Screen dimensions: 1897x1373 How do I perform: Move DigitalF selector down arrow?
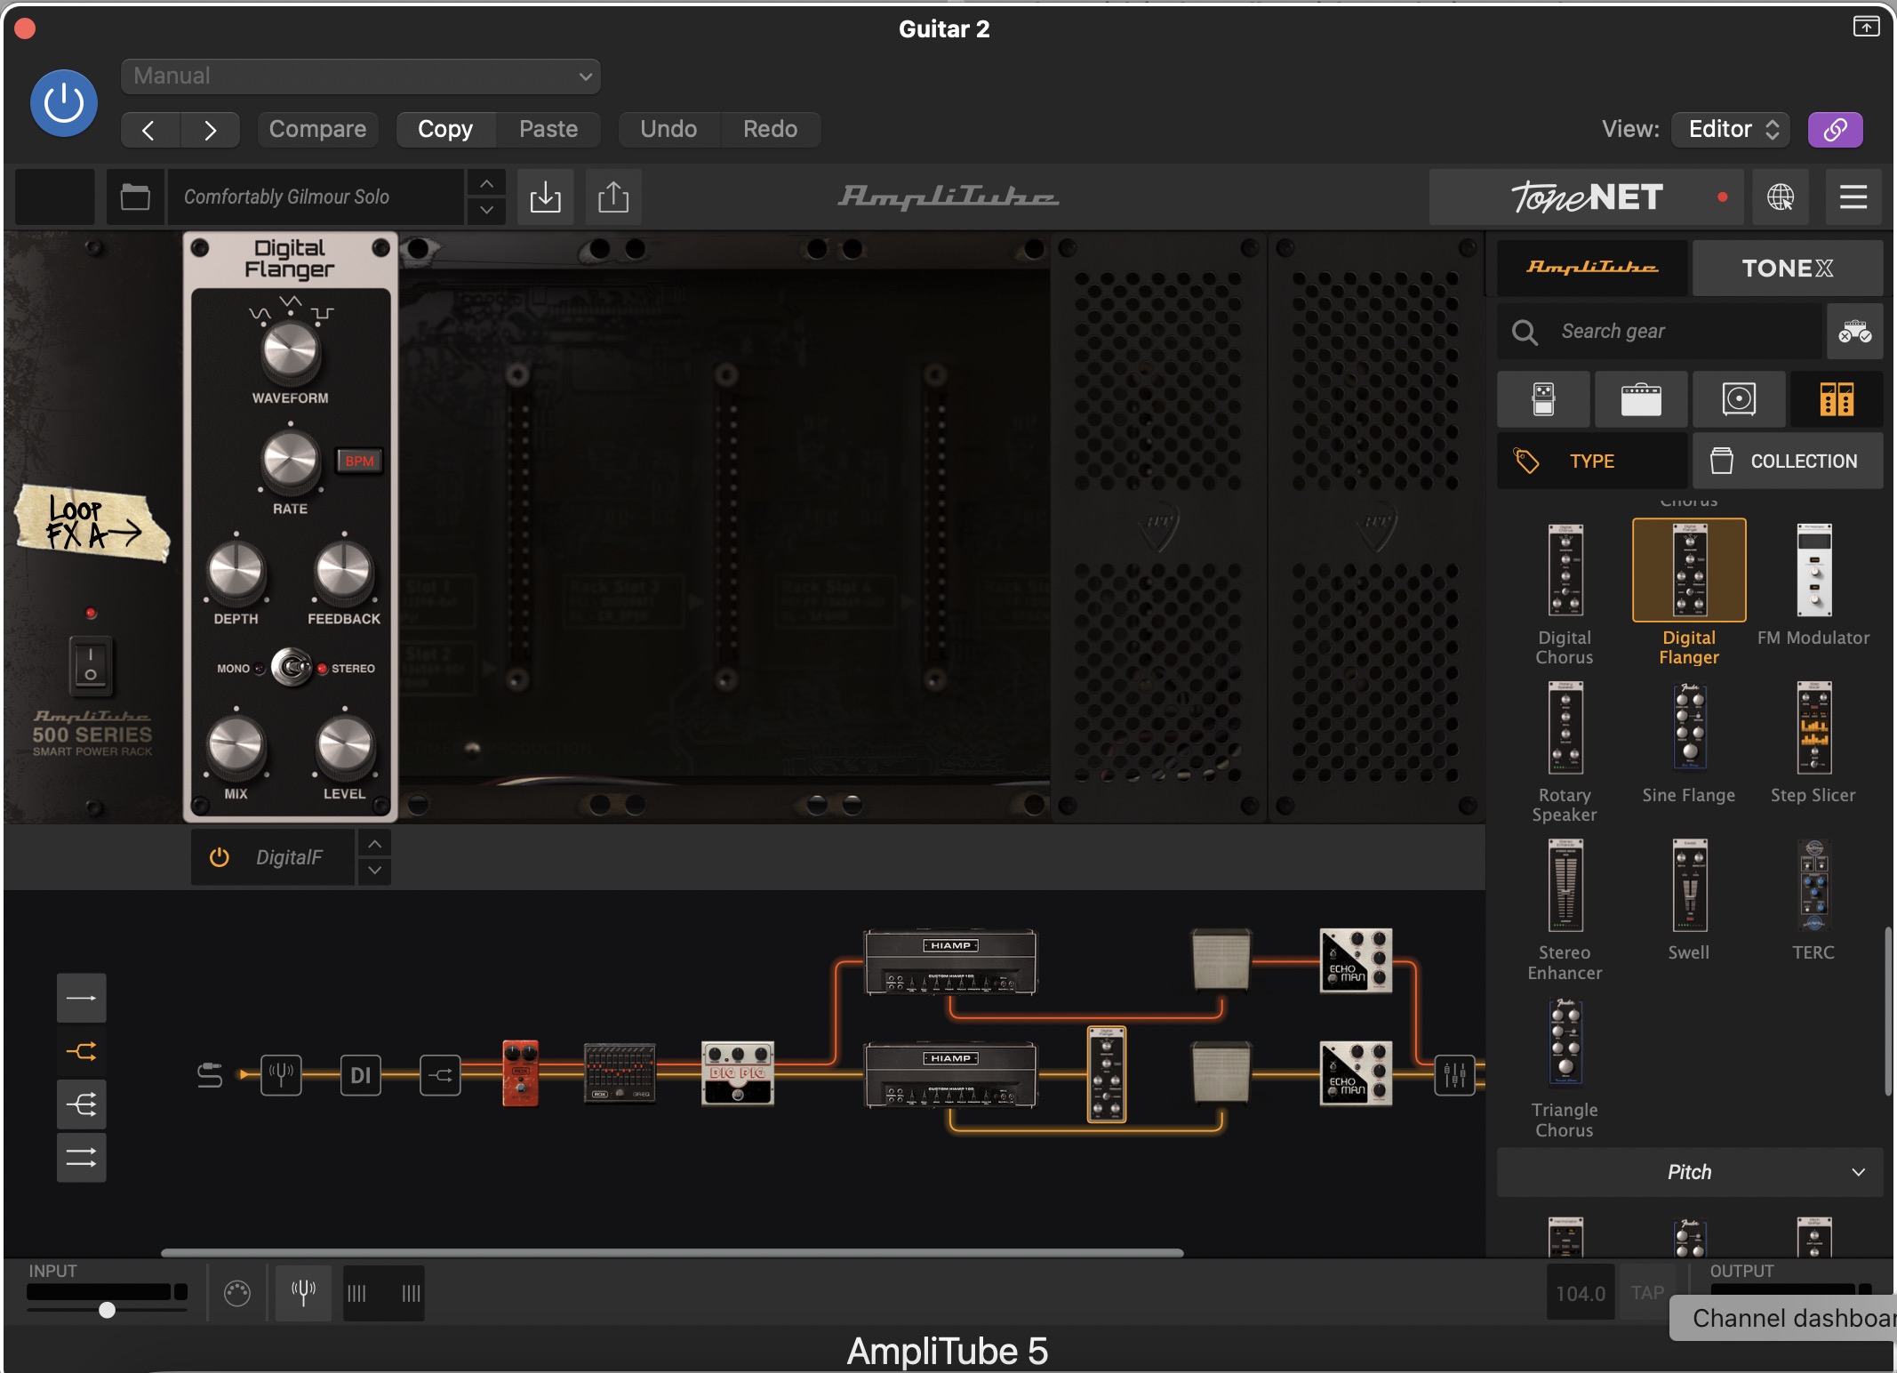(375, 871)
